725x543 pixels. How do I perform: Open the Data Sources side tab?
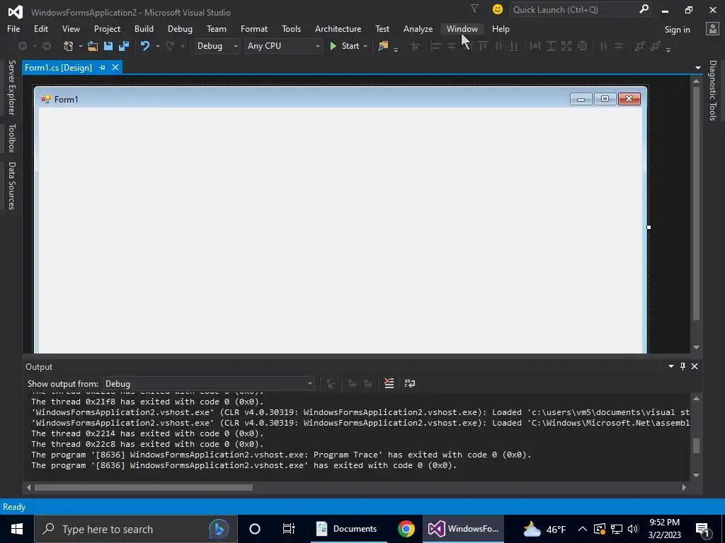[x=11, y=186]
